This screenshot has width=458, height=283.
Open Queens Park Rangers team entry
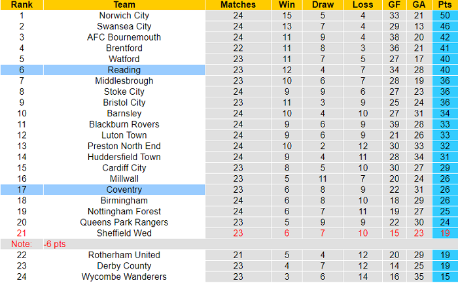click(124, 222)
